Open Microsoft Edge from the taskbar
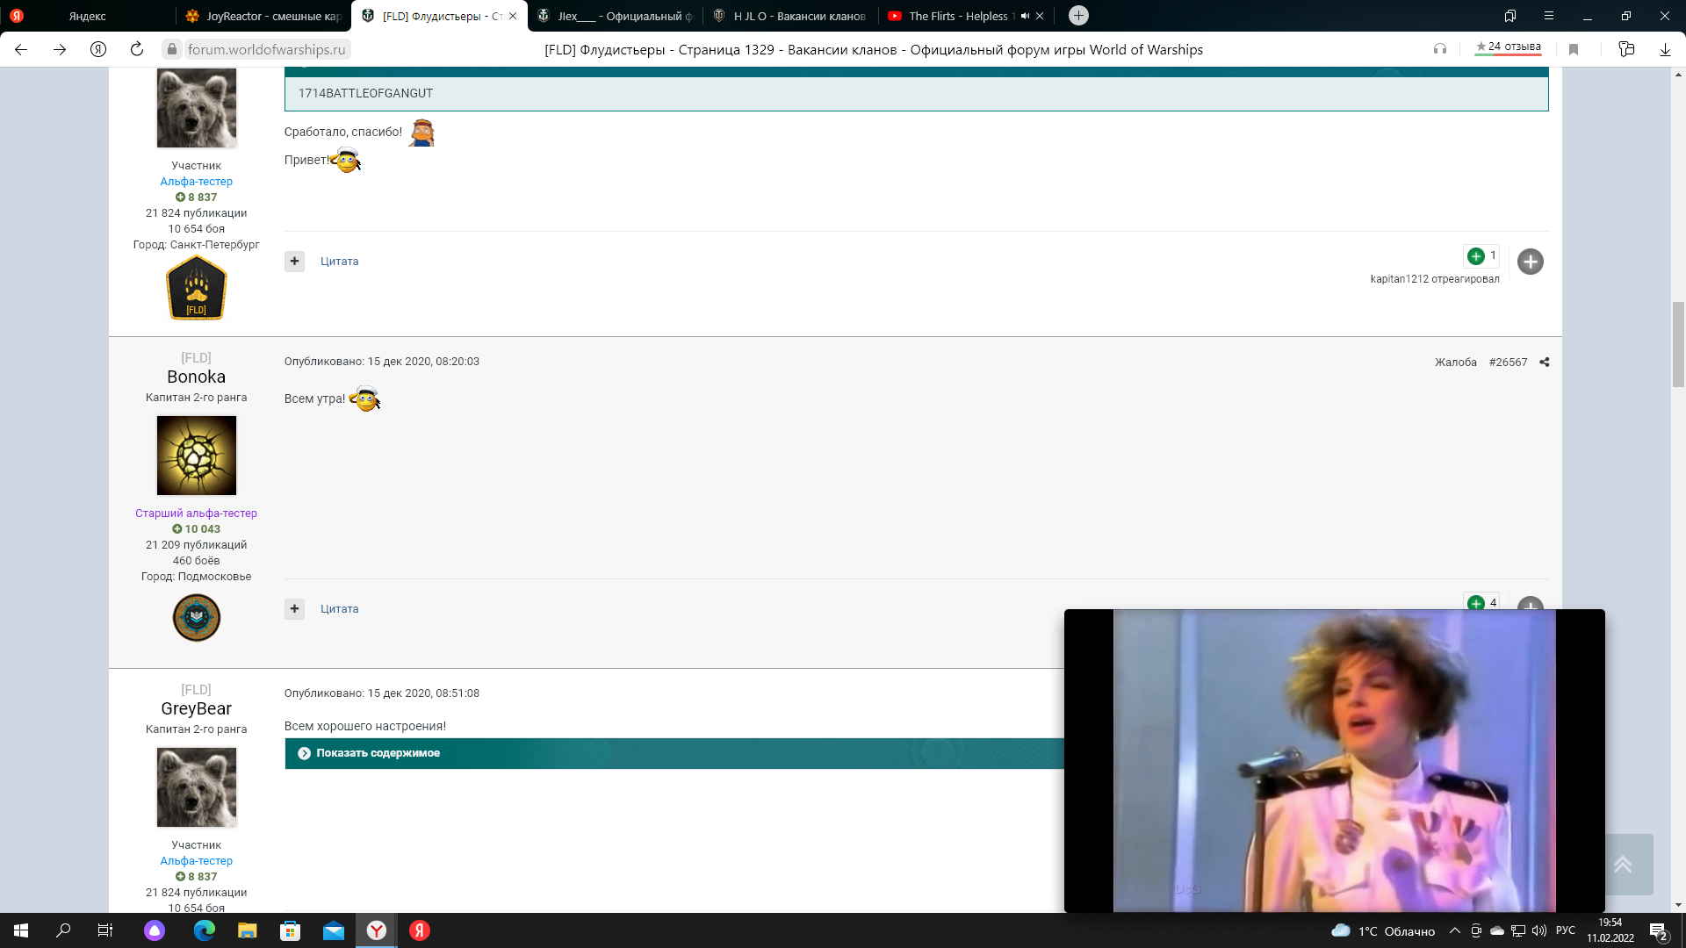 click(x=204, y=930)
